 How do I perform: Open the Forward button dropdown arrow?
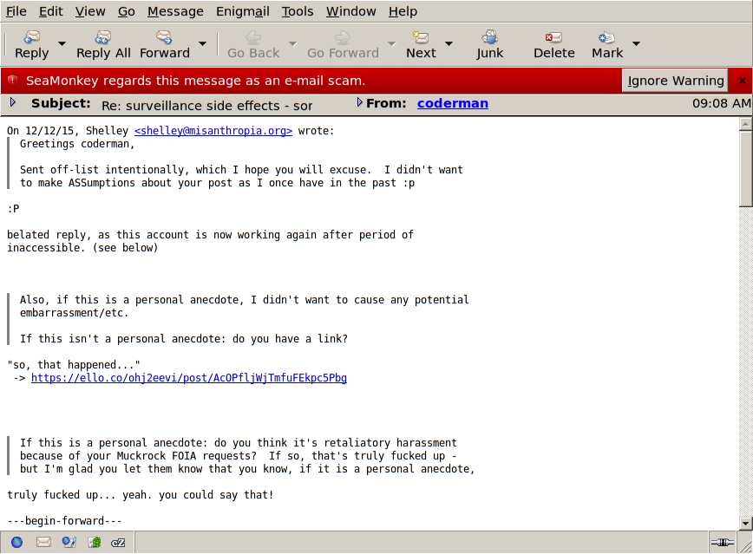pos(202,43)
